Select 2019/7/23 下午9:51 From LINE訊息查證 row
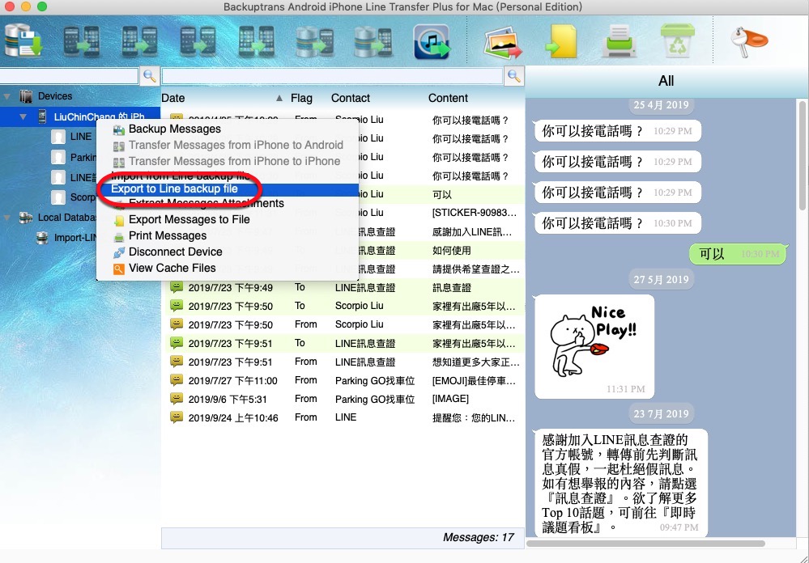The width and height of the screenshot is (809, 563). pos(343,362)
